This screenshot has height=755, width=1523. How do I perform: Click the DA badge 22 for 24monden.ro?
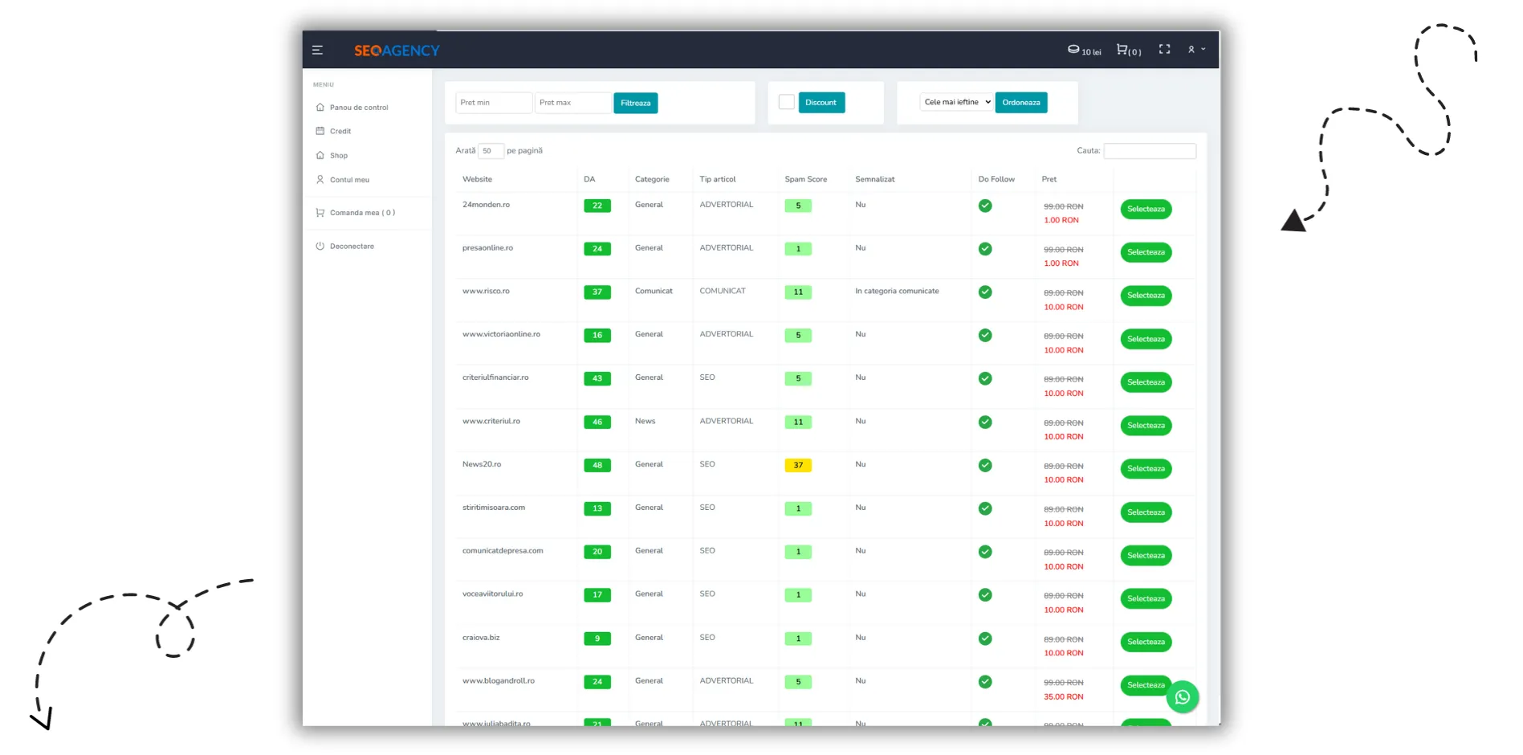tap(597, 206)
